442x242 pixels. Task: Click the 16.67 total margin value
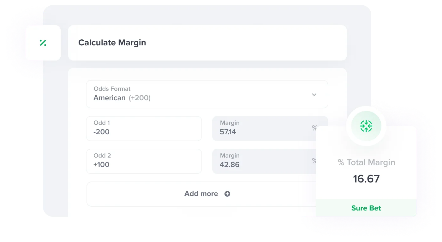click(366, 179)
